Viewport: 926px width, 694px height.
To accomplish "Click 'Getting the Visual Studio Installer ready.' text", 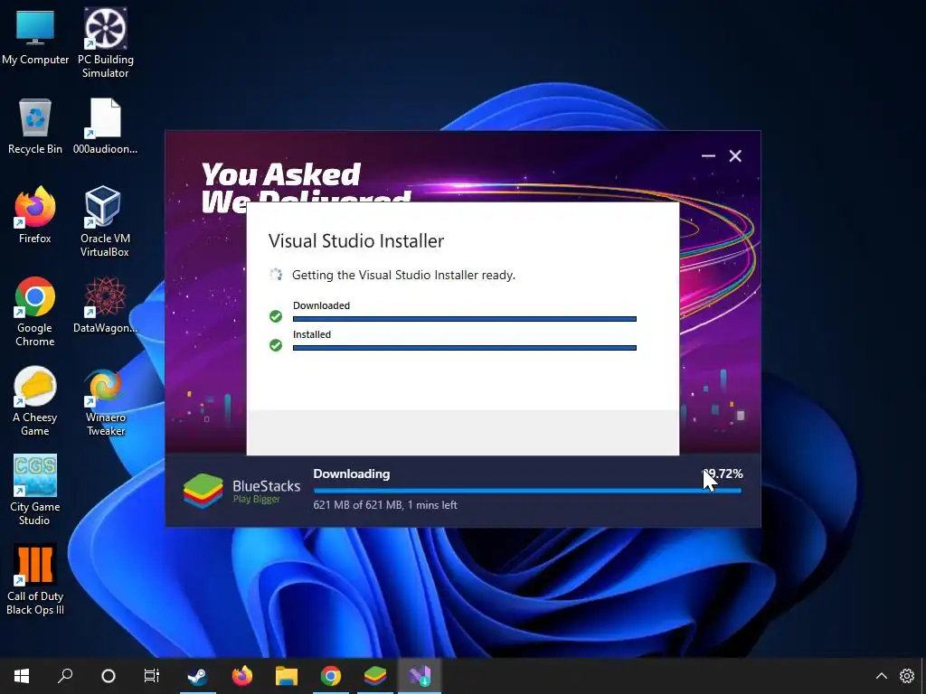I will 403,275.
